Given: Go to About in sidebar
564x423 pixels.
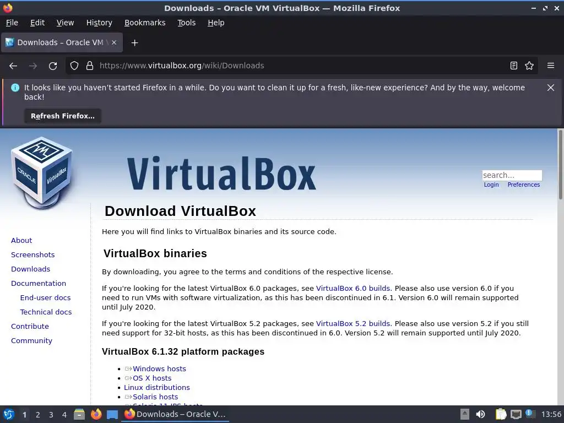Looking at the screenshot, I should click(21, 240).
